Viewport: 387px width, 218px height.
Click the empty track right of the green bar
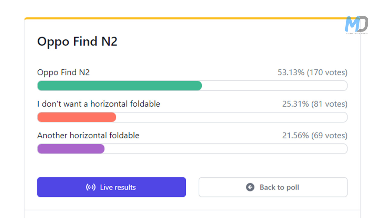click(274, 86)
